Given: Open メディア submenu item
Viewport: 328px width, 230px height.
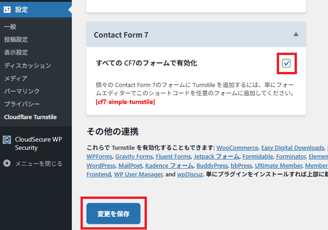Looking at the screenshot, I should tap(16, 78).
